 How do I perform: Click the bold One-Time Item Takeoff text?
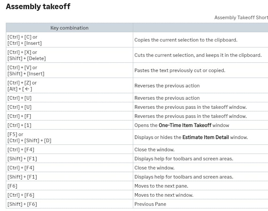click(x=185, y=125)
